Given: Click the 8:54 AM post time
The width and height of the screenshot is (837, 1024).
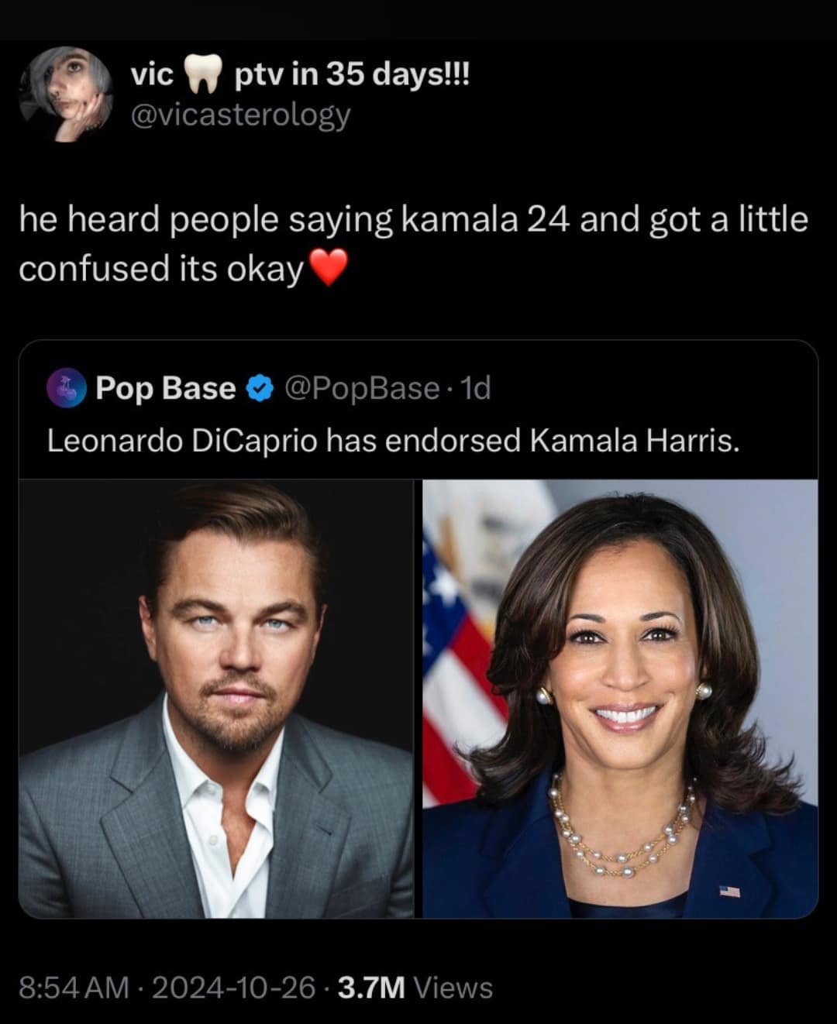Looking at the screenshot, I should coord(74,988).
